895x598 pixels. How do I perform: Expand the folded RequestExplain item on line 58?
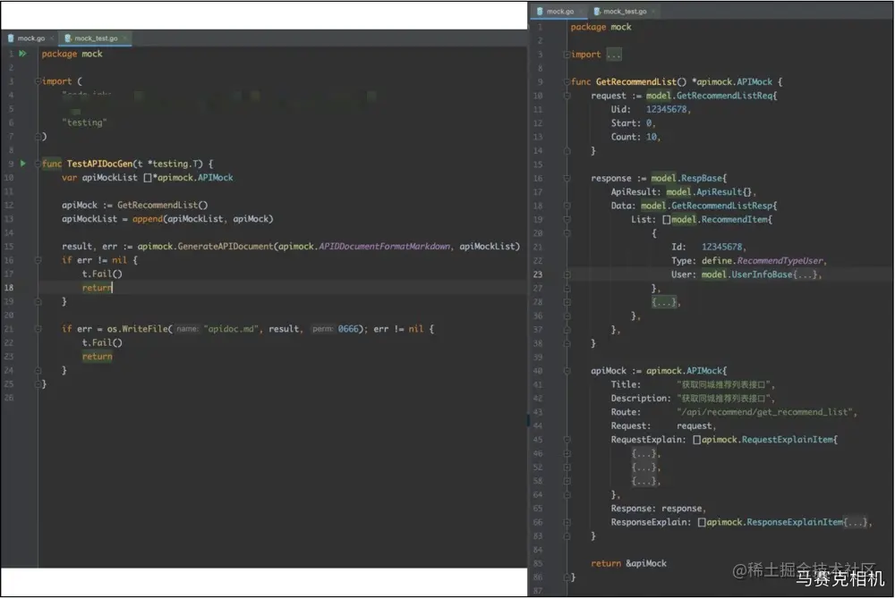567,481
